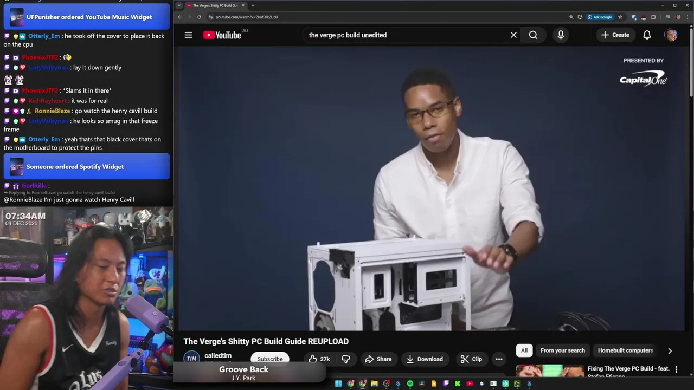This screenshot has height=390, width=694.
Task: Click the RonnieBlaze username in chat
Action: [x=53, y=111]
